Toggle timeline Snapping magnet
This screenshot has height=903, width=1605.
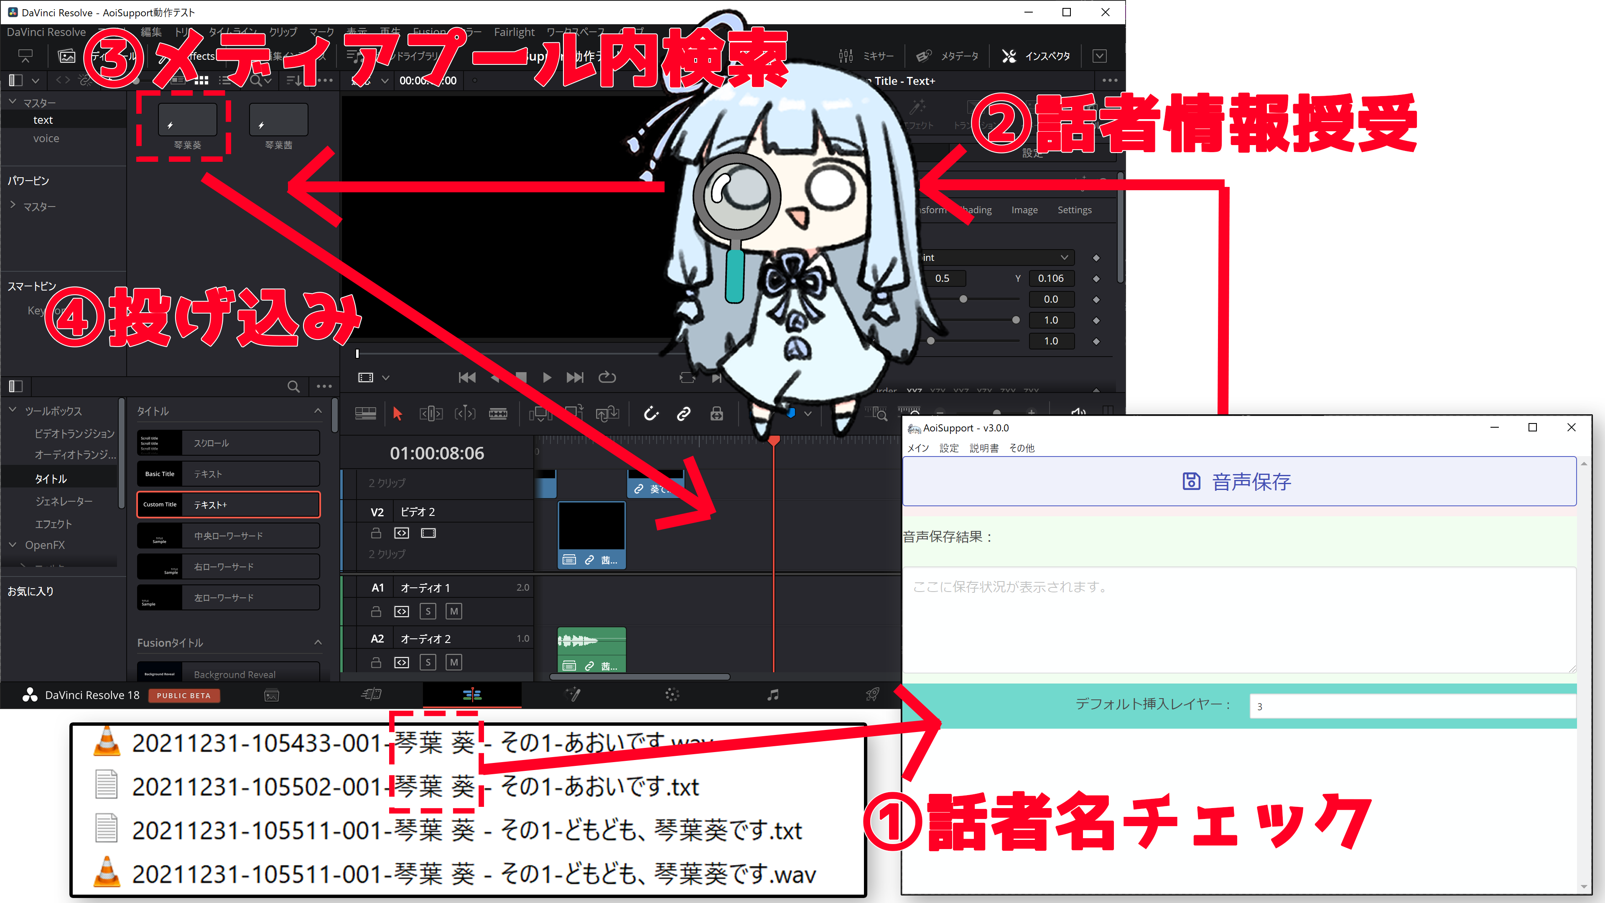[651, 413]
